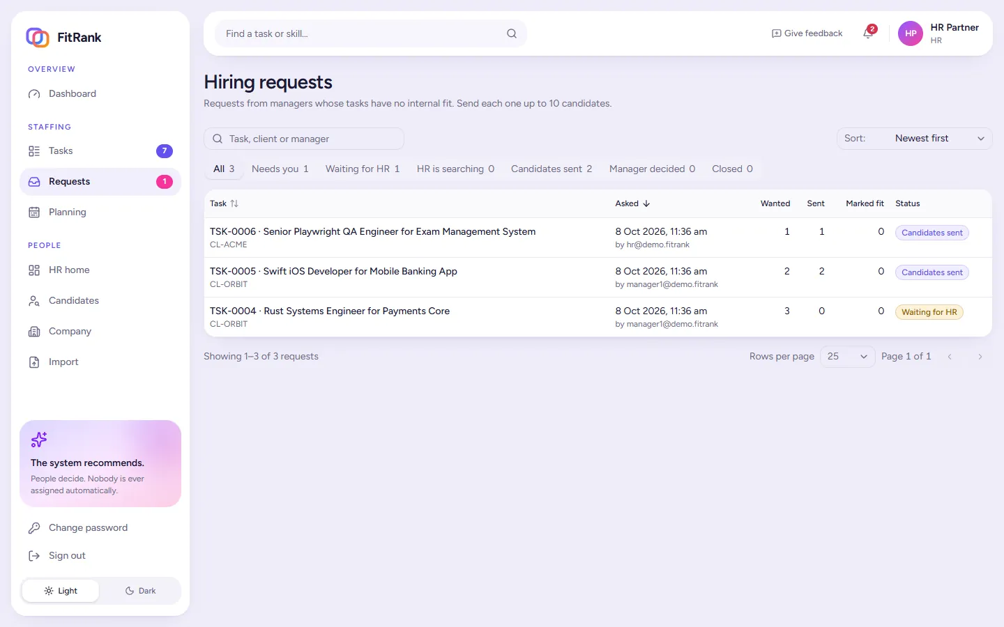This screenshot has height=627, width=1004.
Task: Open the notifications bell
Action: click(x=868, y=33)
